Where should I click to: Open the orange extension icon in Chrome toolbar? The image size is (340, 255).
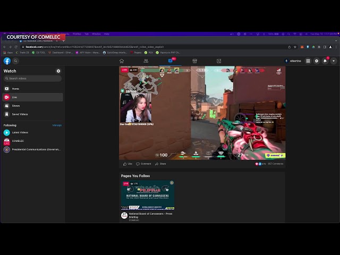pos(302,47)
